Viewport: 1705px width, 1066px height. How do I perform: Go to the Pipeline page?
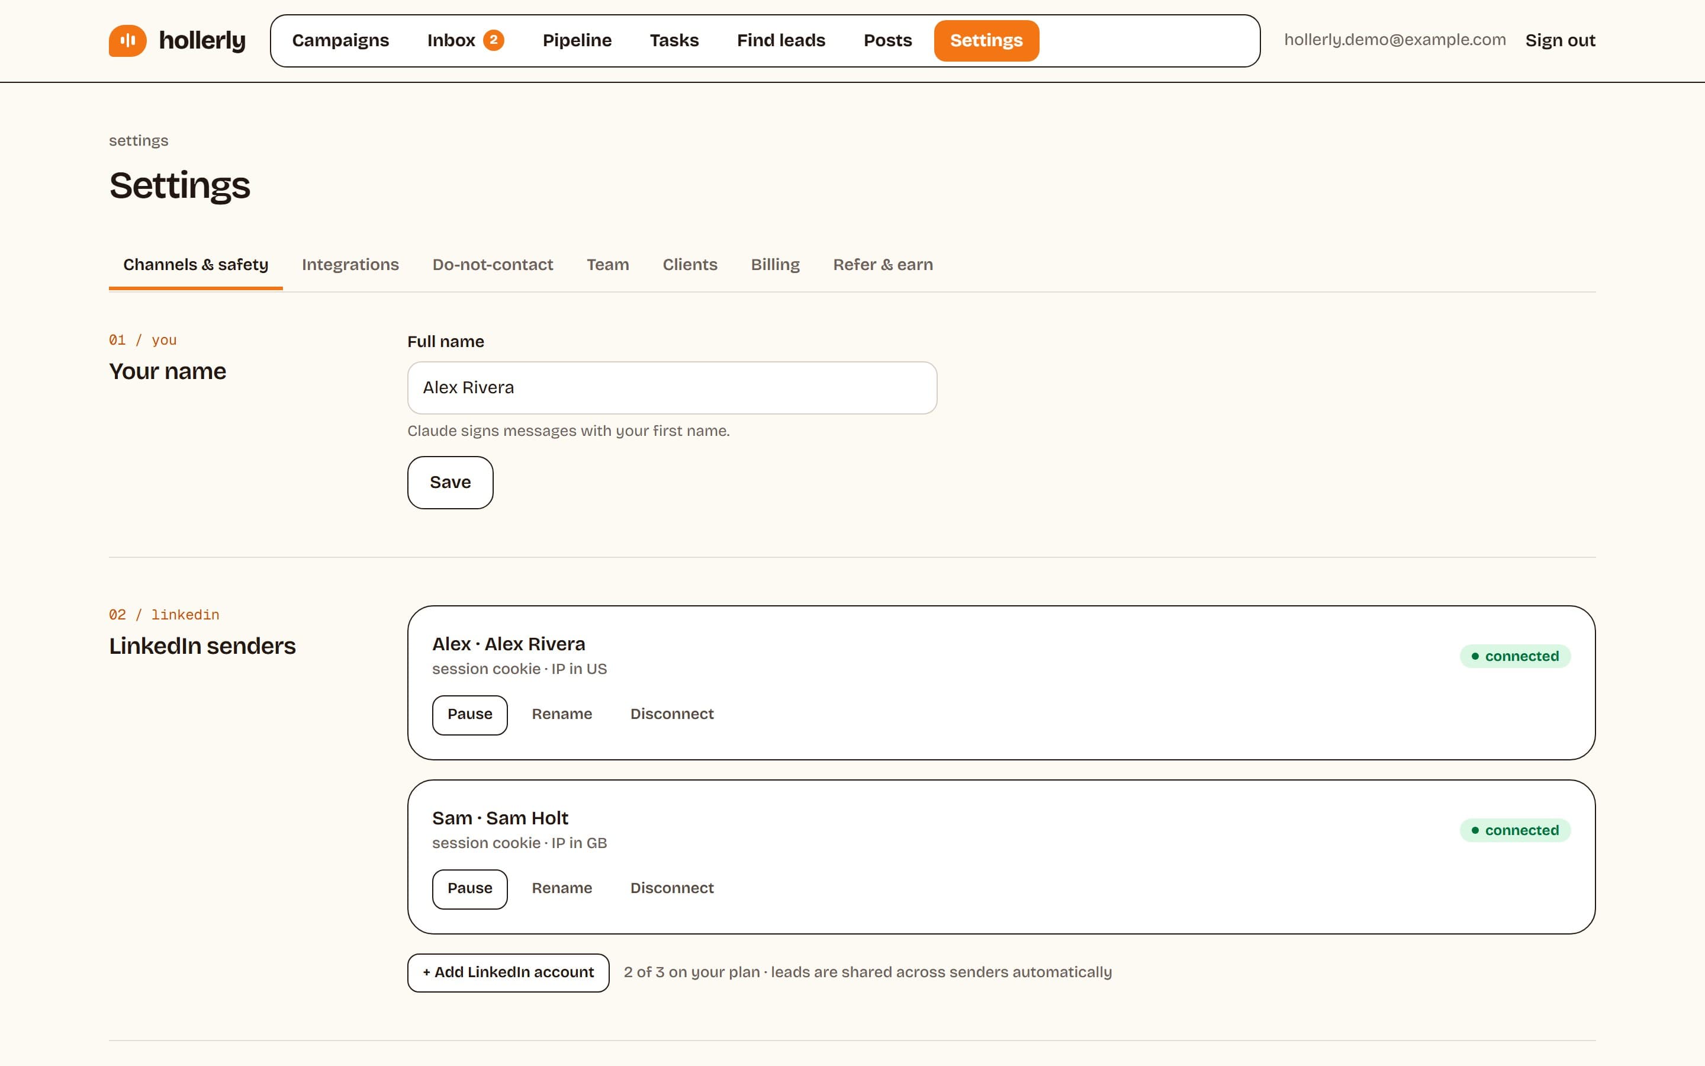click(x=577, y=40)
